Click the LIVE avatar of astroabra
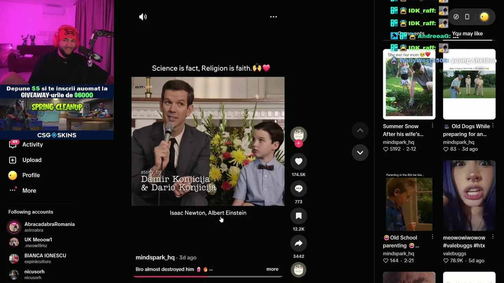Image resolution: width=504 pixels, height=283 pixels. tap(14, 227)
